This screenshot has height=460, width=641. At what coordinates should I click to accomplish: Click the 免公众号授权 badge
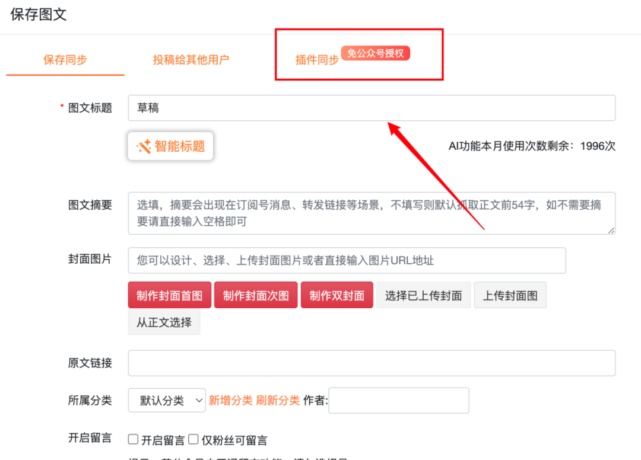coord(376,53)
